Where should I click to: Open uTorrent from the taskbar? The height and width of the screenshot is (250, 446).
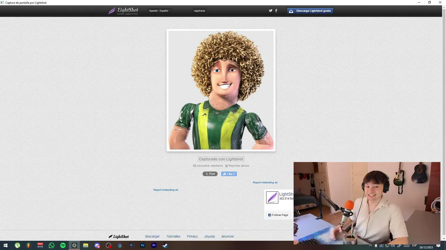[17, 245]
